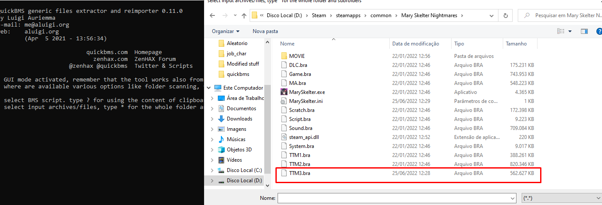Image resolution: width=602 pixels, height=205 pixels.
Task: Expand Documentos tree node
Action: (x=212, y=109)
